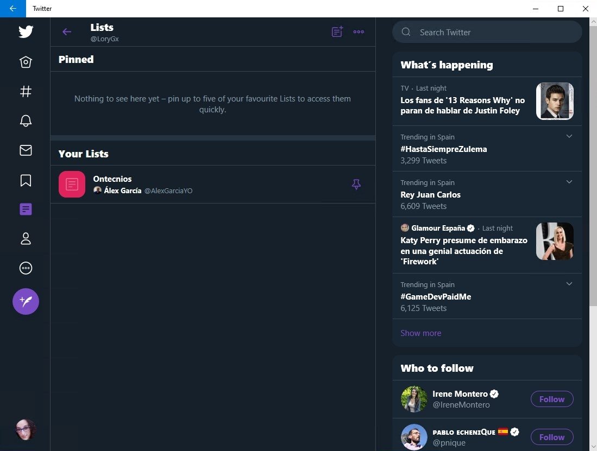The width and height of the screenshot is (597, 451).
Task: Open the More circle icon in sidebar
Action: [x=26, y=268]
